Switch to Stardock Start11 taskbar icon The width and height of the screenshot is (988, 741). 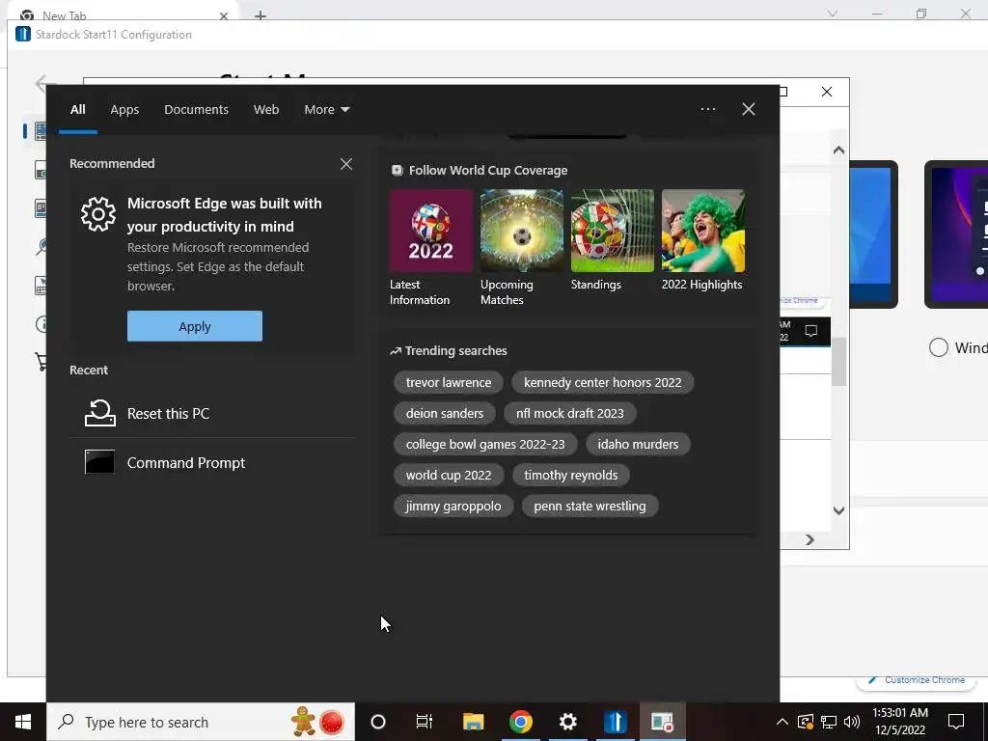(615, 722)
